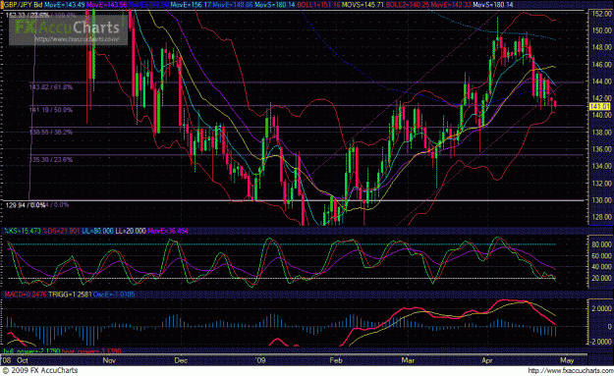Screen dimensions: 614x376
Task: Click the blue 'OsrE=-1.0105' oscillator label
Action: pyautogui.click(x=114, y=294)
